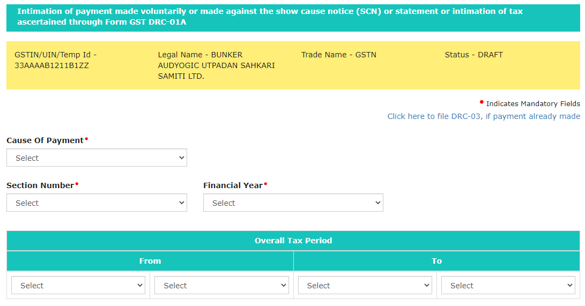Screen dimensions: 585x306
Task: Open the second dropdown under To
Action: (x=508, y=286)
